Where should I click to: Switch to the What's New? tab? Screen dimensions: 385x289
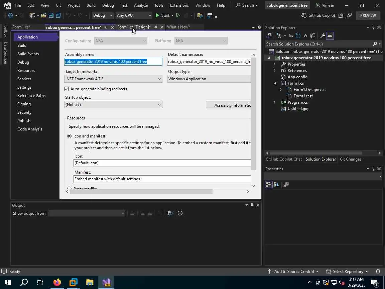178,27
